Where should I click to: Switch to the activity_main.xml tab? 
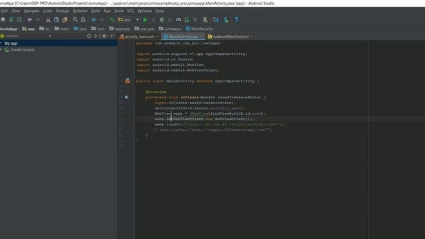pos(139,37)
